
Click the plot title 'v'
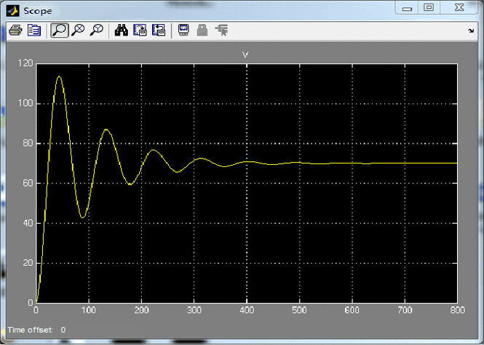[245, 54]
